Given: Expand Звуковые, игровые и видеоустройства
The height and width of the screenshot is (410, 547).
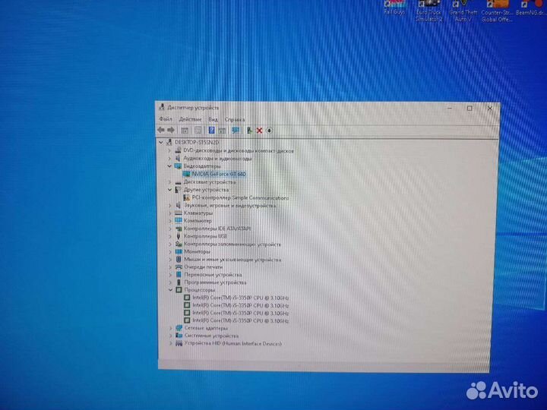Looking at the screenshot, I should [x=170, y=205].
